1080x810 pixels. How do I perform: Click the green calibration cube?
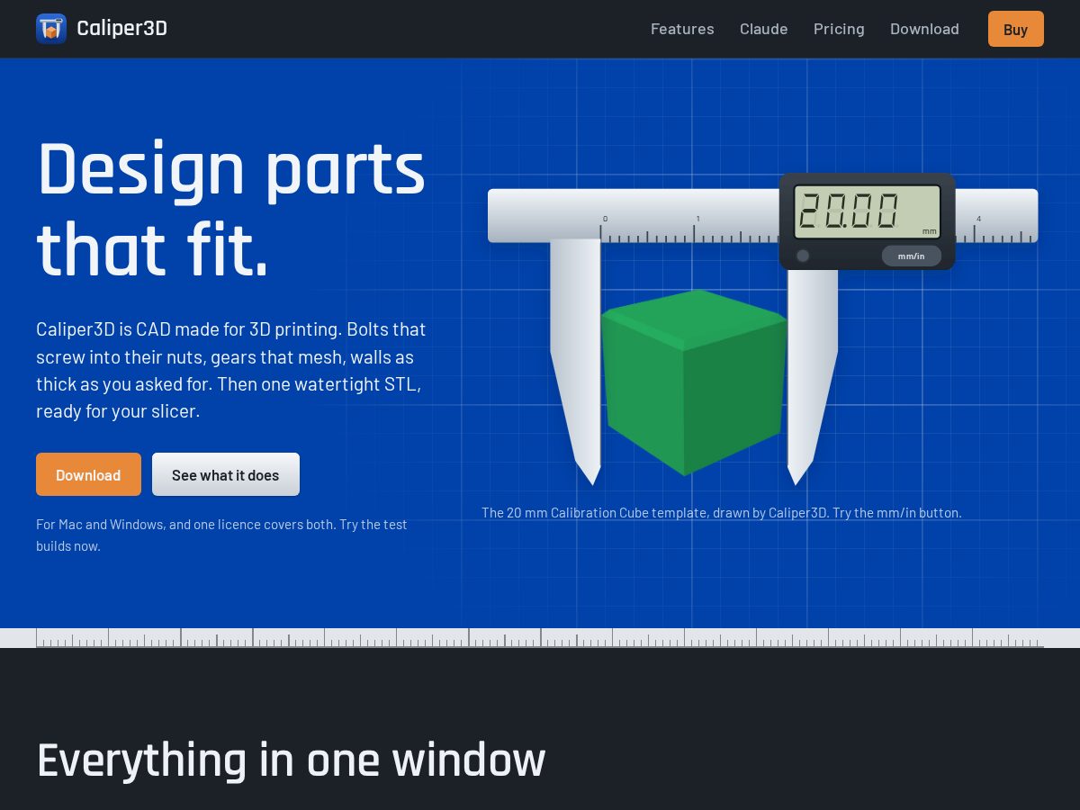pyautogui.click(x=693, y=382)
